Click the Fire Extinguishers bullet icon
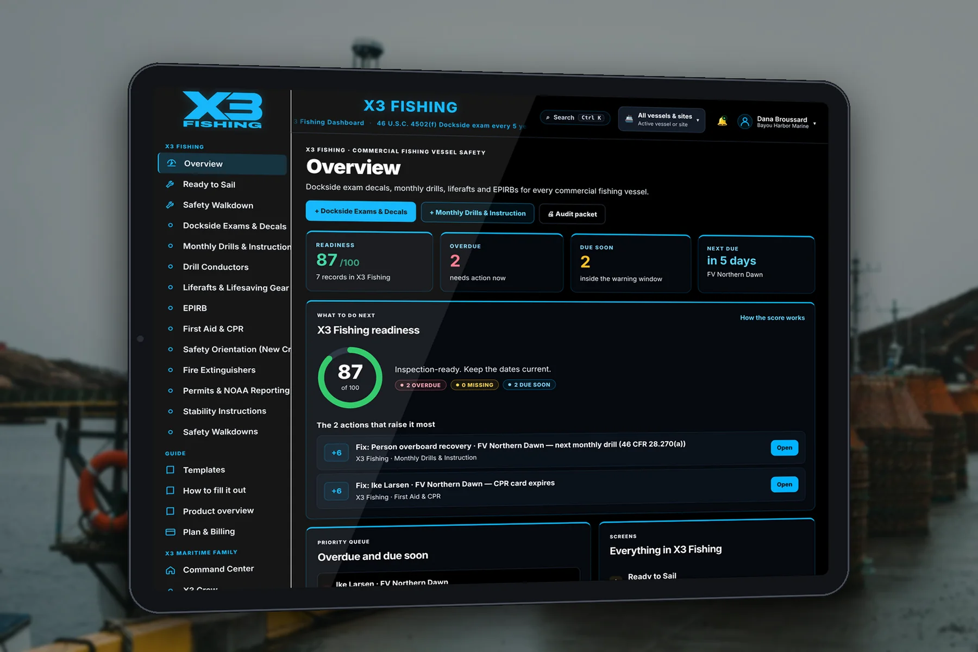Screen dimensions: 978x652 click(x=171, y=369)
